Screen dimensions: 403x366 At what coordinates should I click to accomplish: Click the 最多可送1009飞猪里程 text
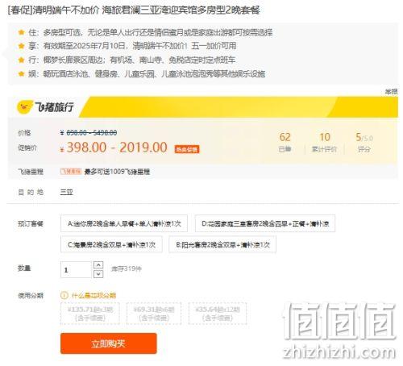(x=117, y=172)
